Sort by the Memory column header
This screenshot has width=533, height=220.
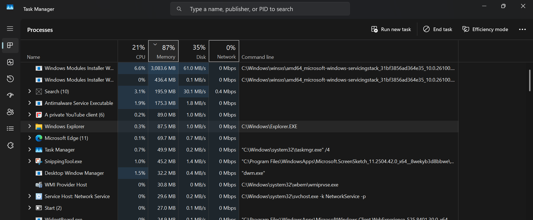163,51
